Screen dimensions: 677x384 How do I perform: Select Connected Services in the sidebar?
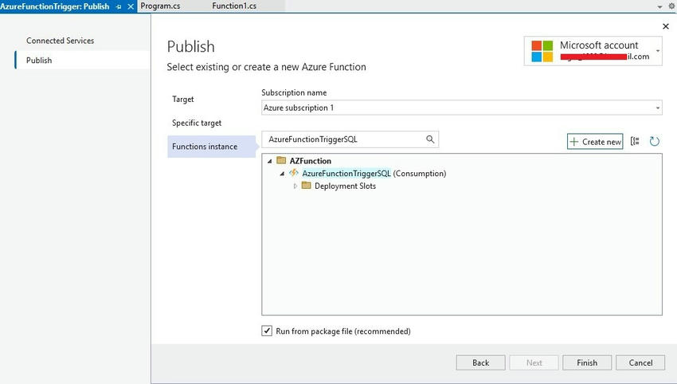tap(60, 41)
